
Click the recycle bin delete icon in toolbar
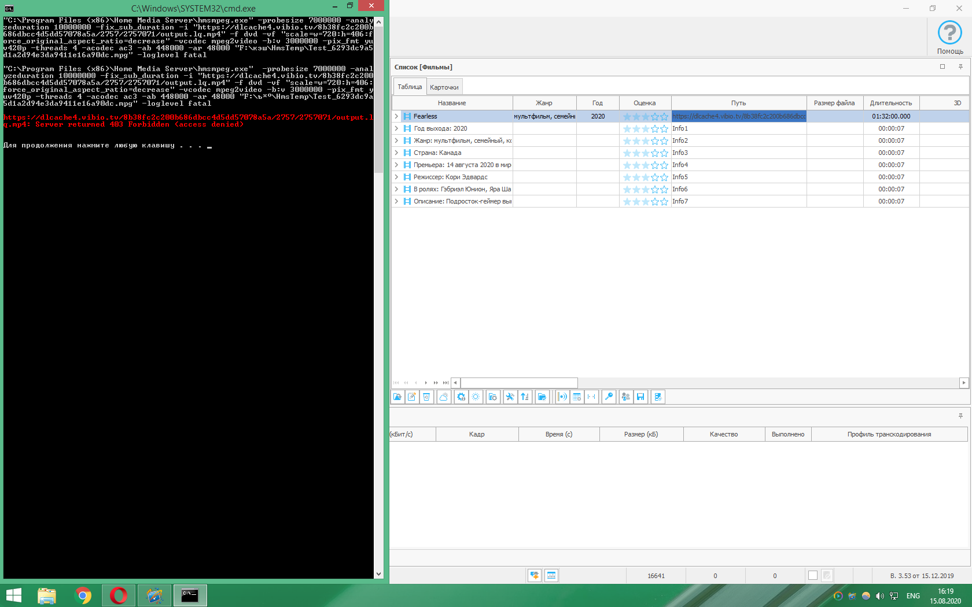(426, 397)
